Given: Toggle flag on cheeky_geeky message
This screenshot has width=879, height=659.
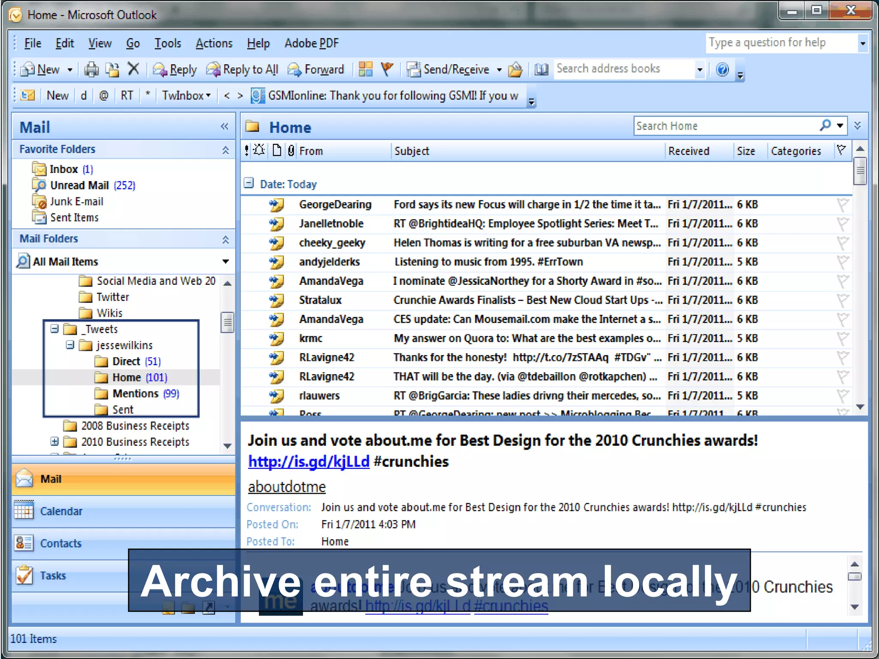Looking at the screenshot, I should tap(843, 243).
